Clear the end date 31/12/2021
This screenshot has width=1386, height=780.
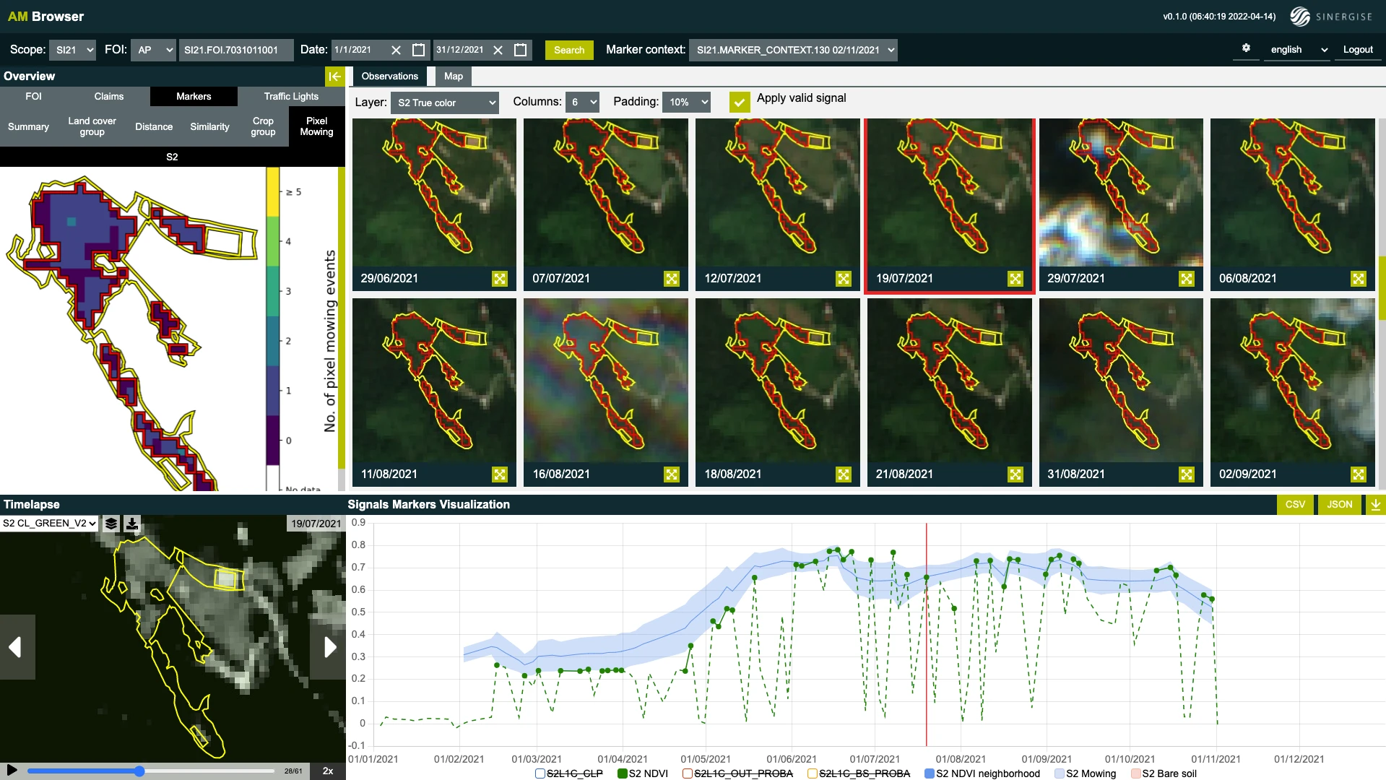pos(498,50)
